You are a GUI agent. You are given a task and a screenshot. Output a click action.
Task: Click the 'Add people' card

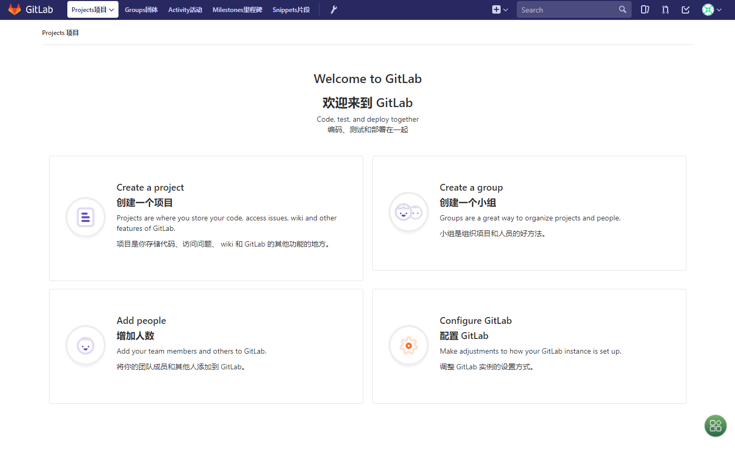point(206,346)
